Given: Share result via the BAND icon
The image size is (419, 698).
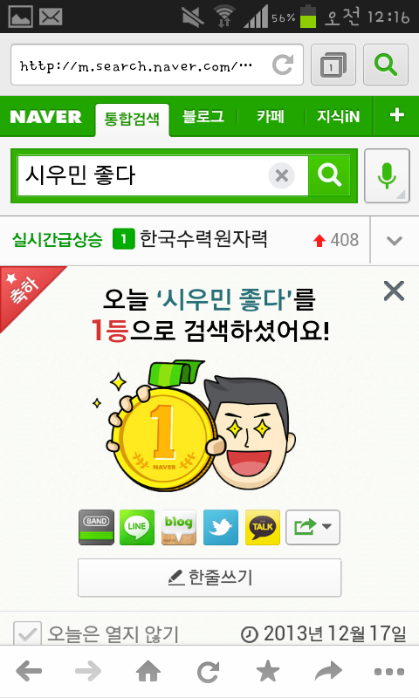Looking at the screenshot, I should point(96,527).
